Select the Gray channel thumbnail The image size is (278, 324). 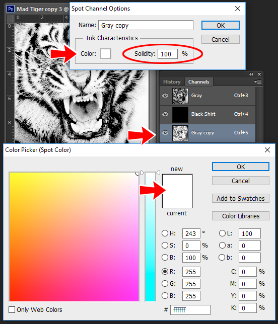(x=180, y=96)
